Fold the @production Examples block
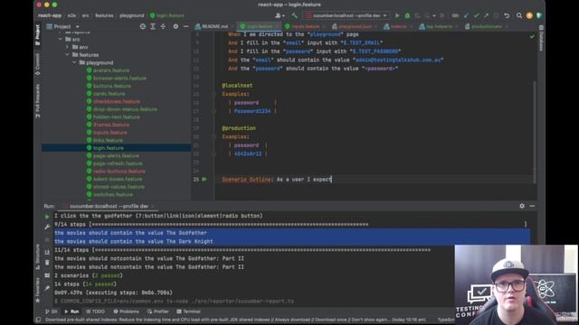 (x=214, y=136)
